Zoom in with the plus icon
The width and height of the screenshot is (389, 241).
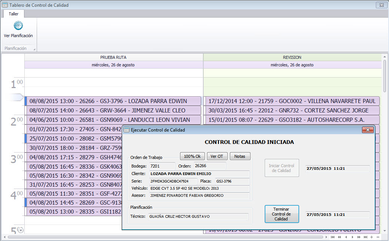371,237
